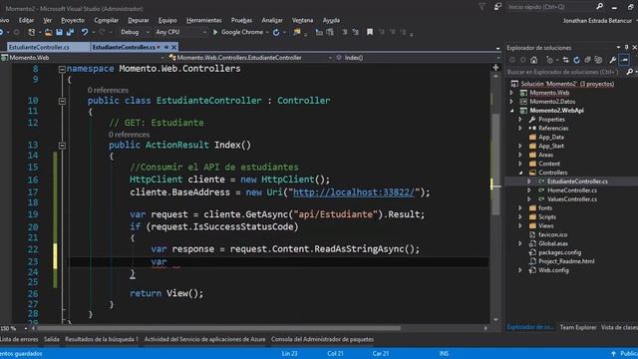Switch to Team Explorer tab

coord(578,327)
